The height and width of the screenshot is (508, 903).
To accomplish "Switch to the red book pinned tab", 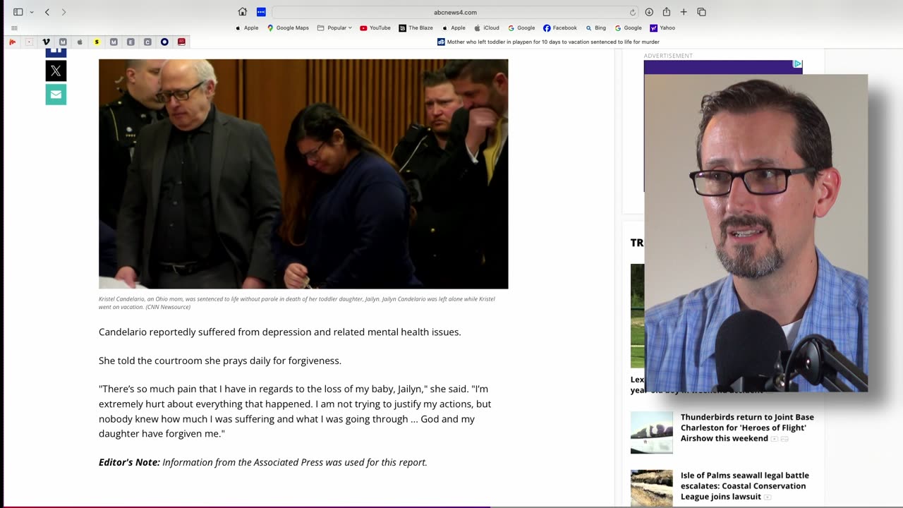I will pos(181,42).
